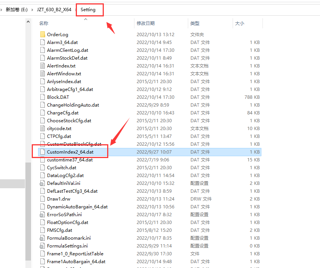Expand breadcrumb chevron before 新加卷 (E:)
Viewport: 320px width, 268px height.
coord(1,10)
